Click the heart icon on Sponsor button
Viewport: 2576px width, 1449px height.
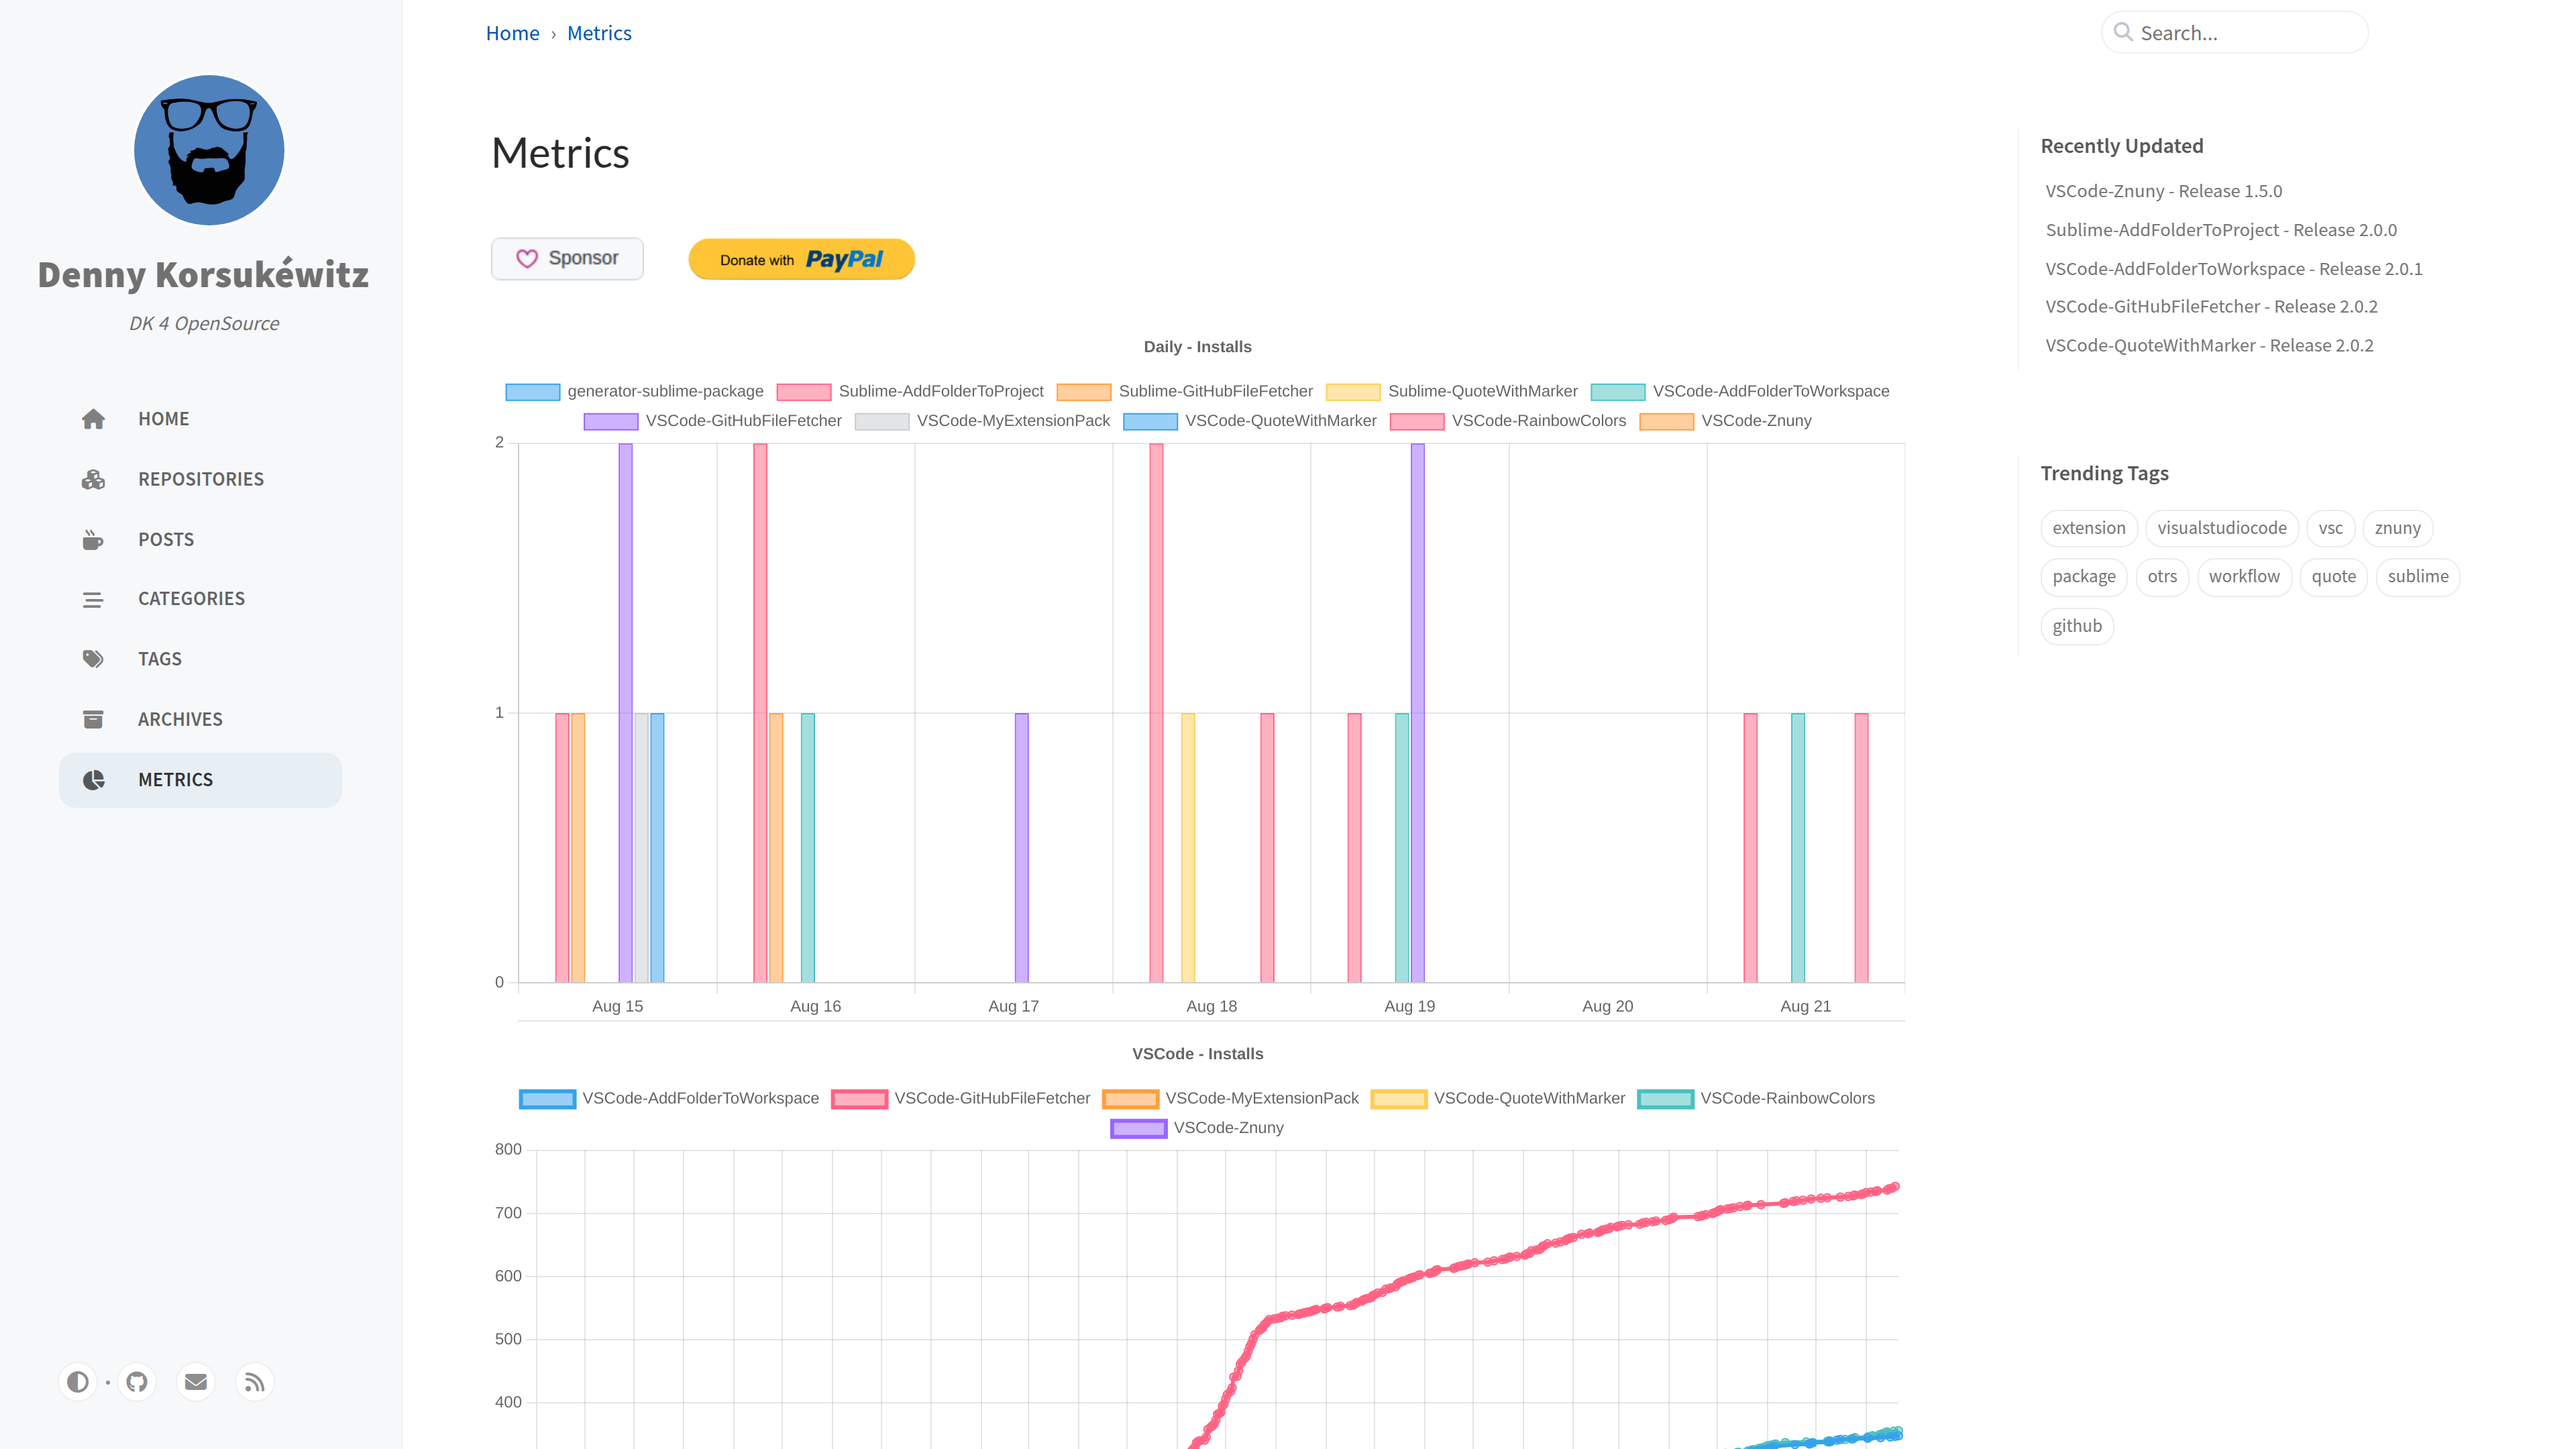point(527,259)
